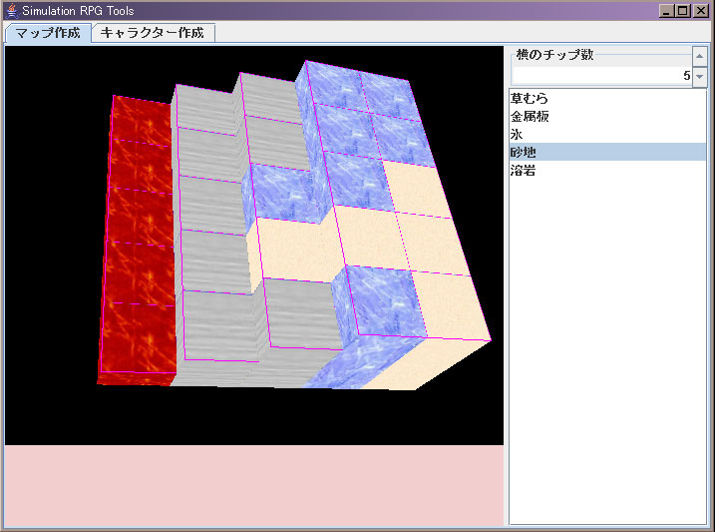Viewport: 715px width, 532px height.
Task: Close the Simulation RPG Tools window
Action: (700, 11)
